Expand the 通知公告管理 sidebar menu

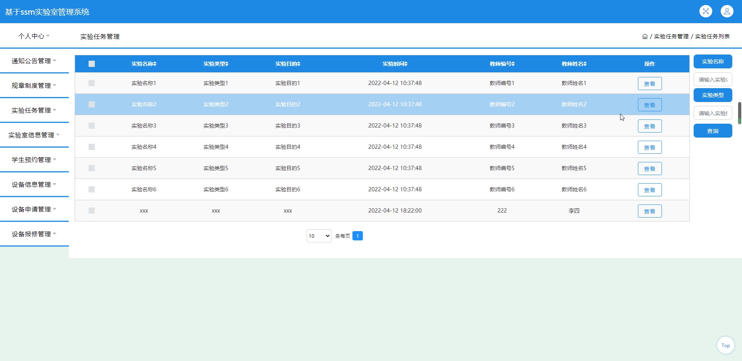34,61
